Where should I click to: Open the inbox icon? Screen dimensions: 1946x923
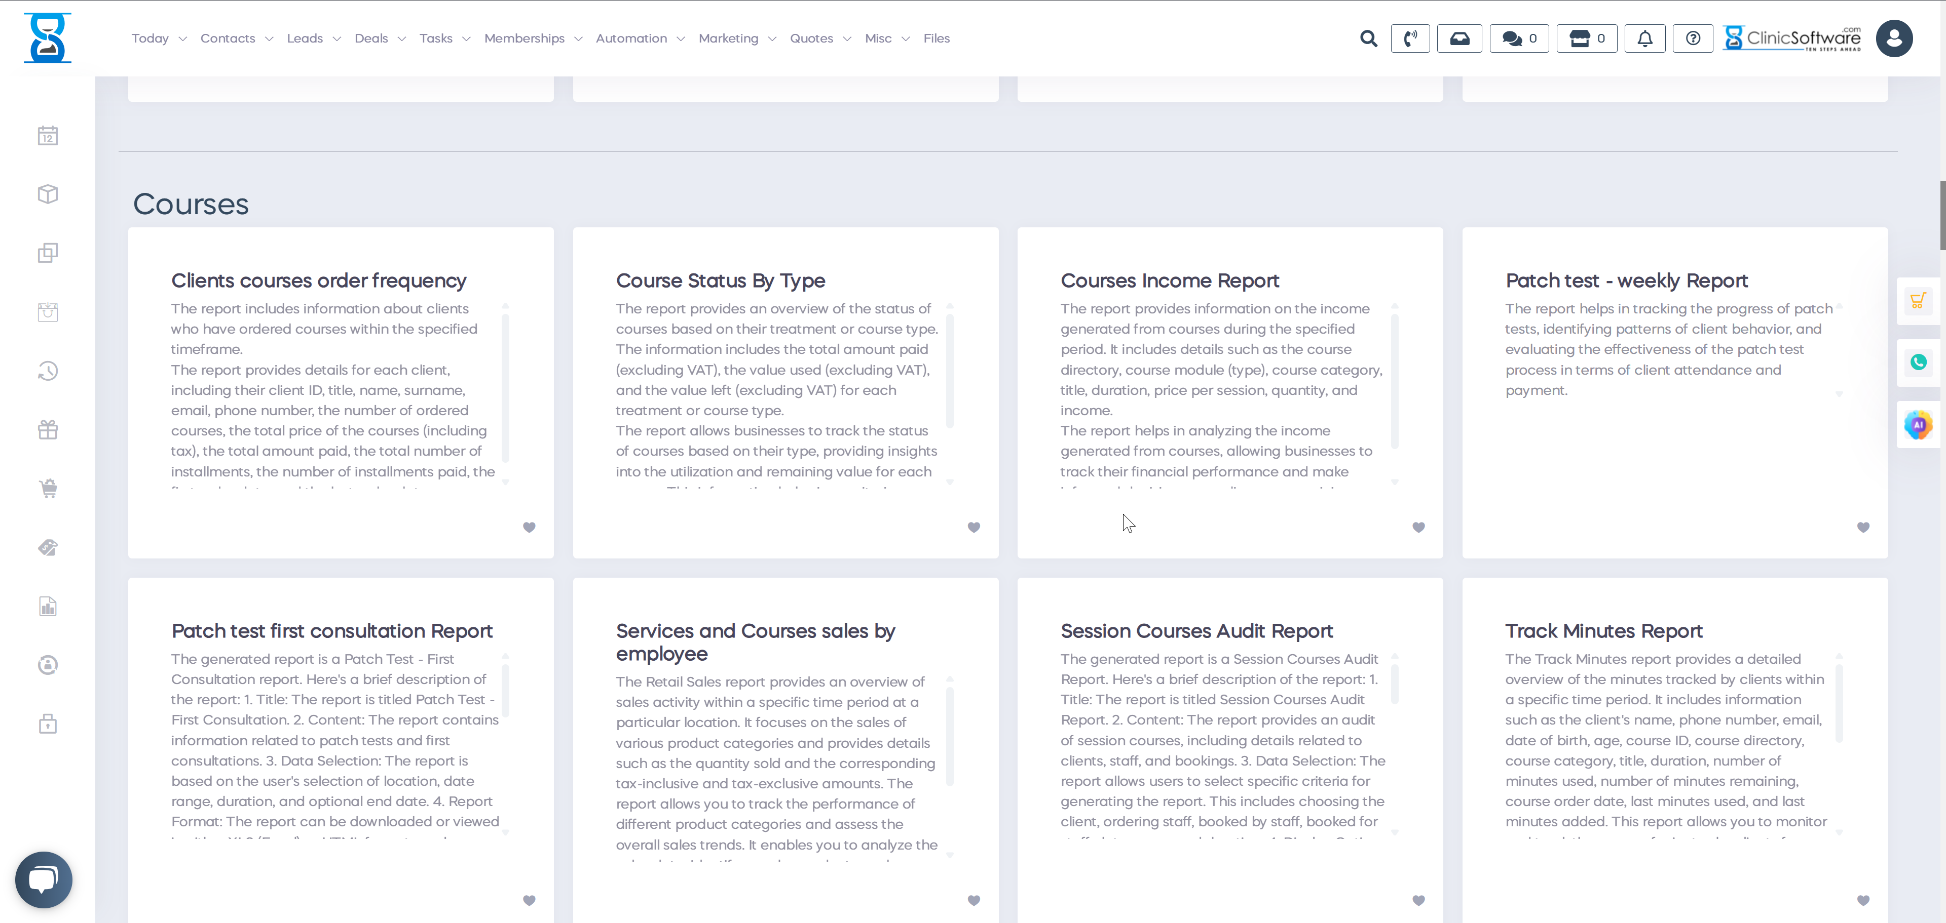1459,38
